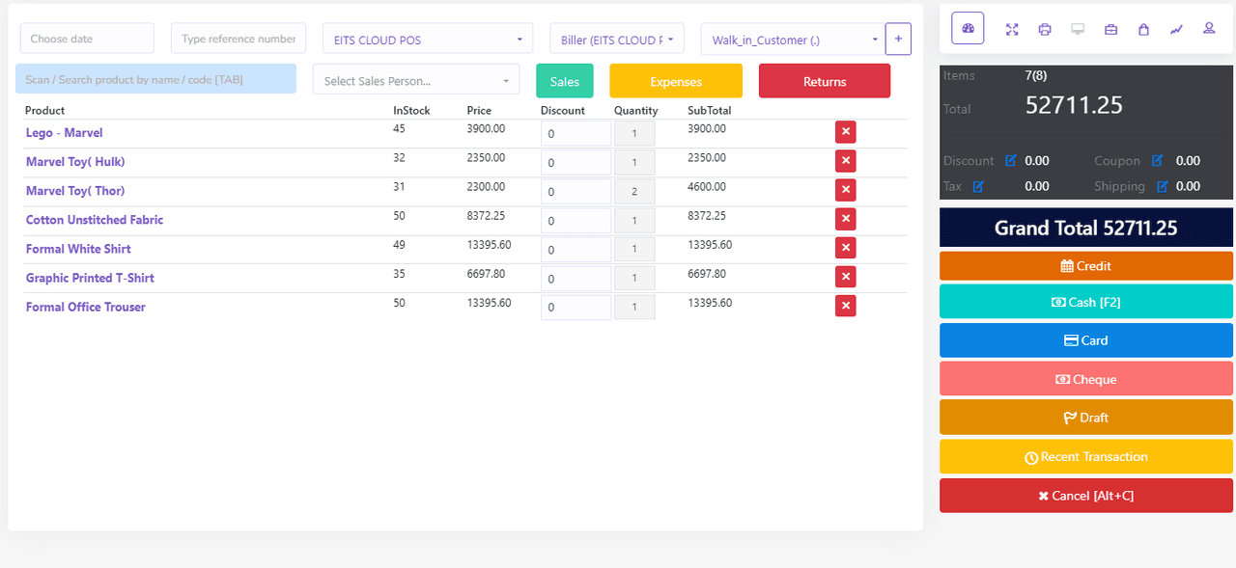This screenshot has width=1236, height=568.
Task: Open the line chart report icon
Action: [x=1176, y=30]
